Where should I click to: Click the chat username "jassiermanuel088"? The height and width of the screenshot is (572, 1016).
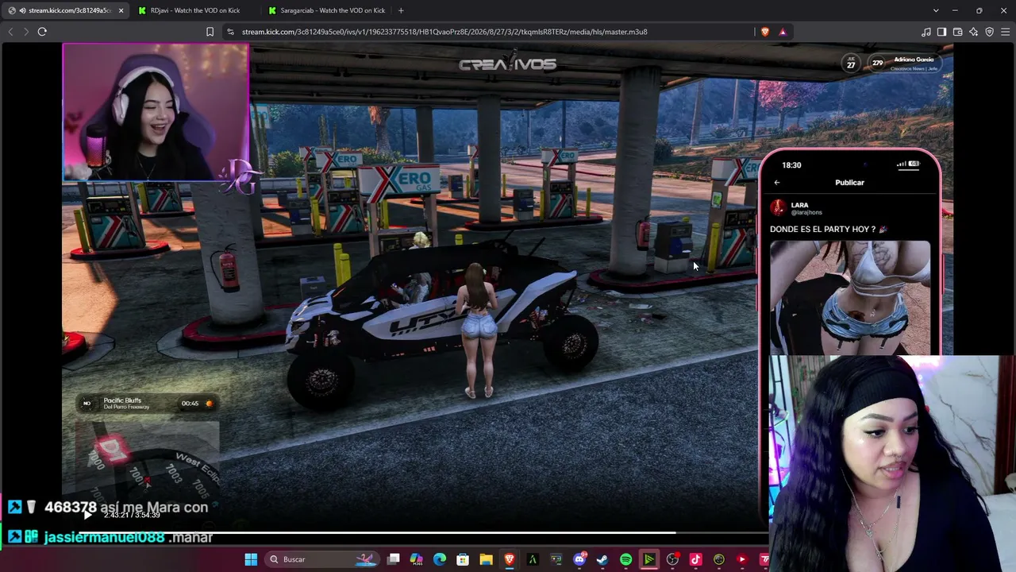(104, 538)
